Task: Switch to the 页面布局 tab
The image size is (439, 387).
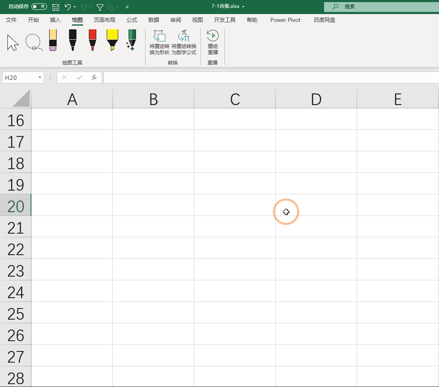Action: [x=105, y=20]
